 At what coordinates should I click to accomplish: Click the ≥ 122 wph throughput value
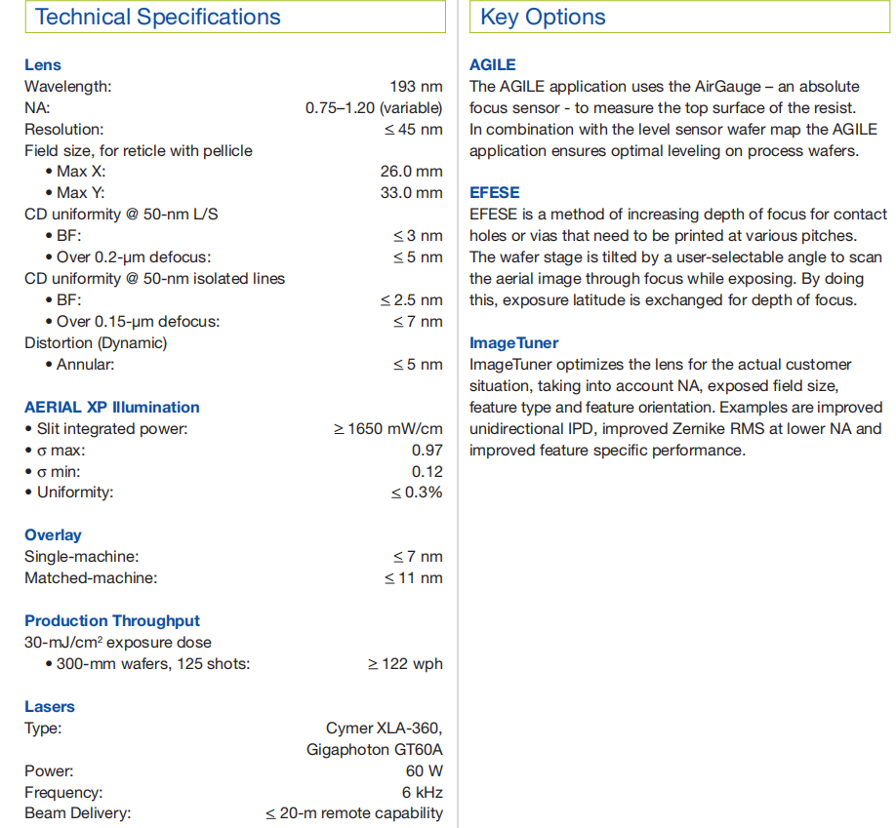405,664
